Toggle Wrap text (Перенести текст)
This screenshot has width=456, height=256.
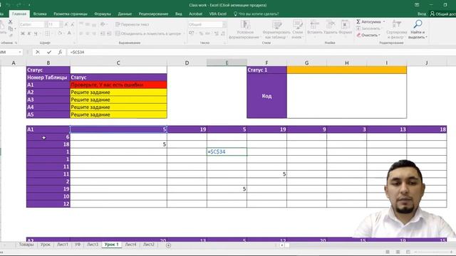coord(133,25)
